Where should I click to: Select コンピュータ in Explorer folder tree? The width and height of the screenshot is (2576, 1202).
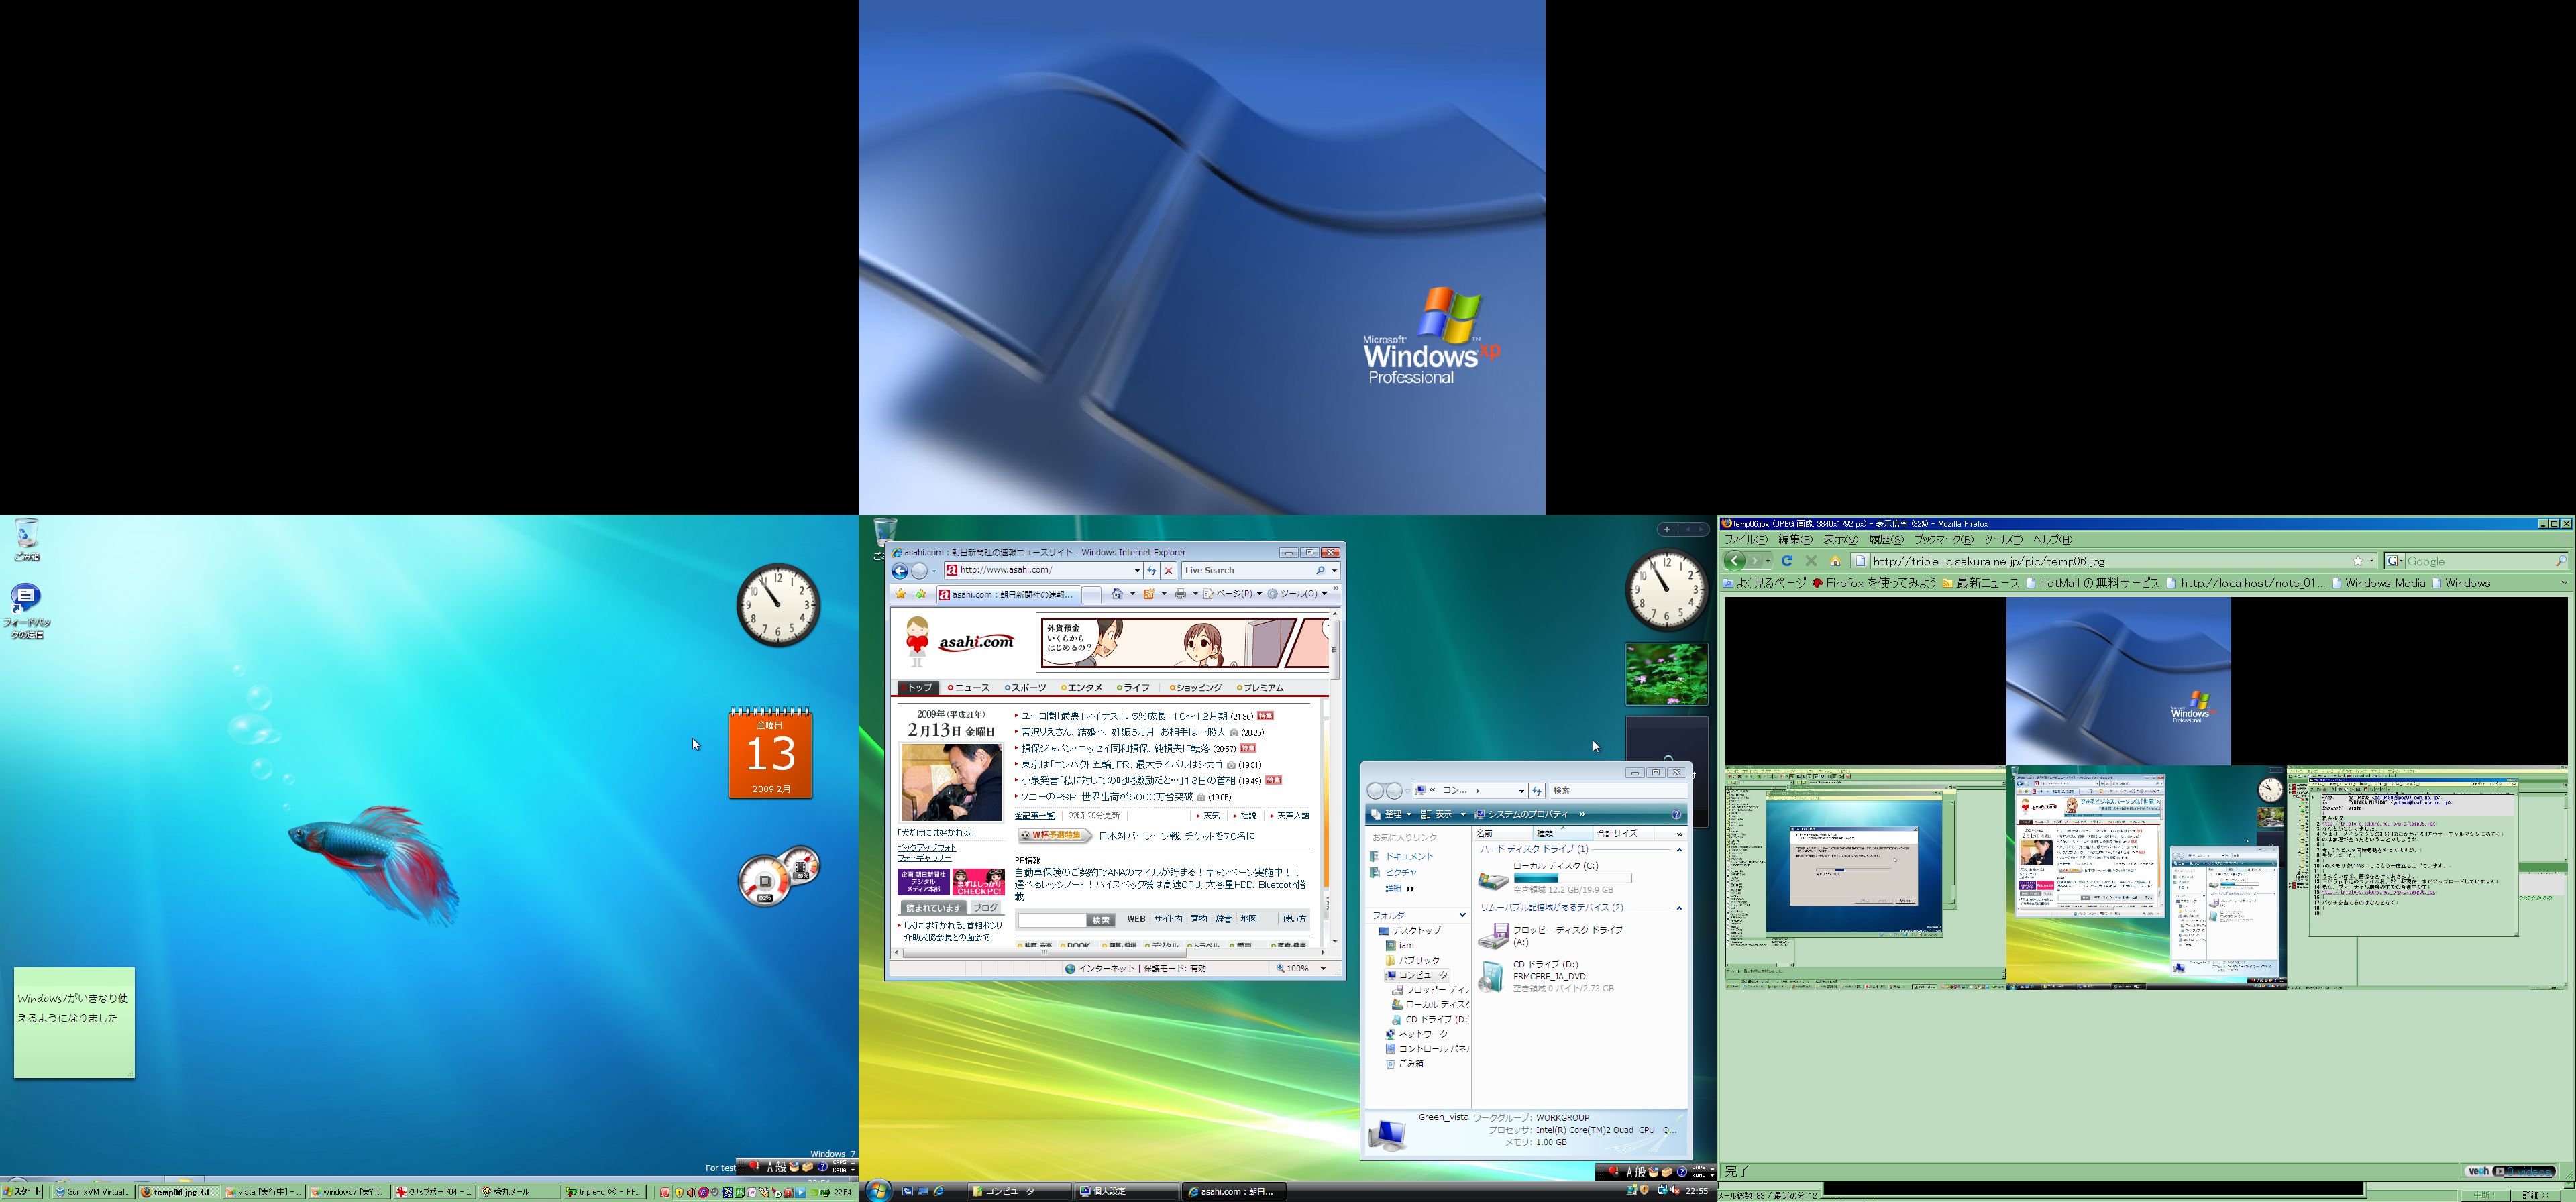point(1416,975)
